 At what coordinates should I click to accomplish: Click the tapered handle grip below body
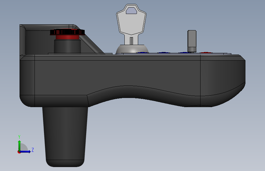coord(65,137)
